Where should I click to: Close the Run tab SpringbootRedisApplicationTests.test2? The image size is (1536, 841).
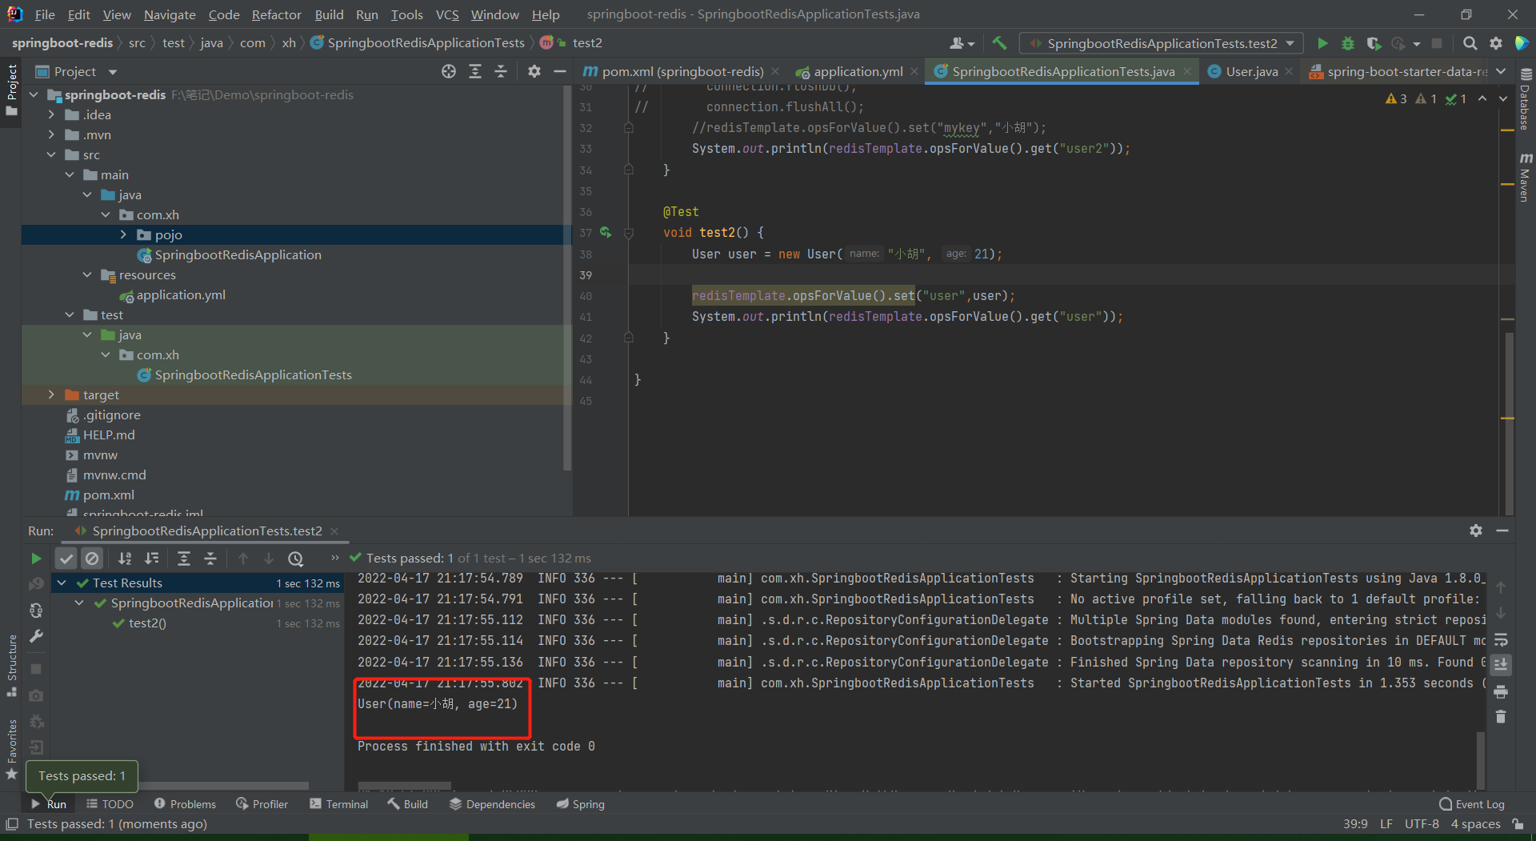pyautogui.click(x=334, y=531)
